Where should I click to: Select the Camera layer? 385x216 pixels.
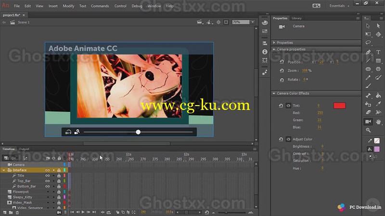18,165
